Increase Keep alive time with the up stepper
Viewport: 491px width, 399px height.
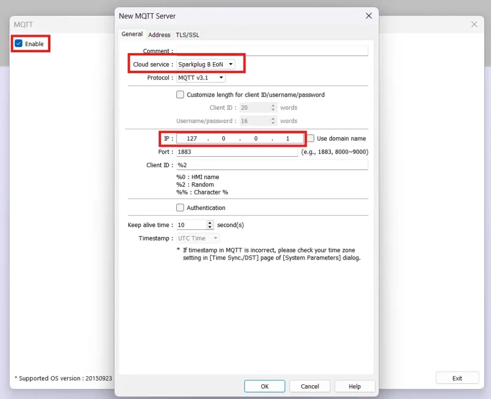tap(210, 223)
